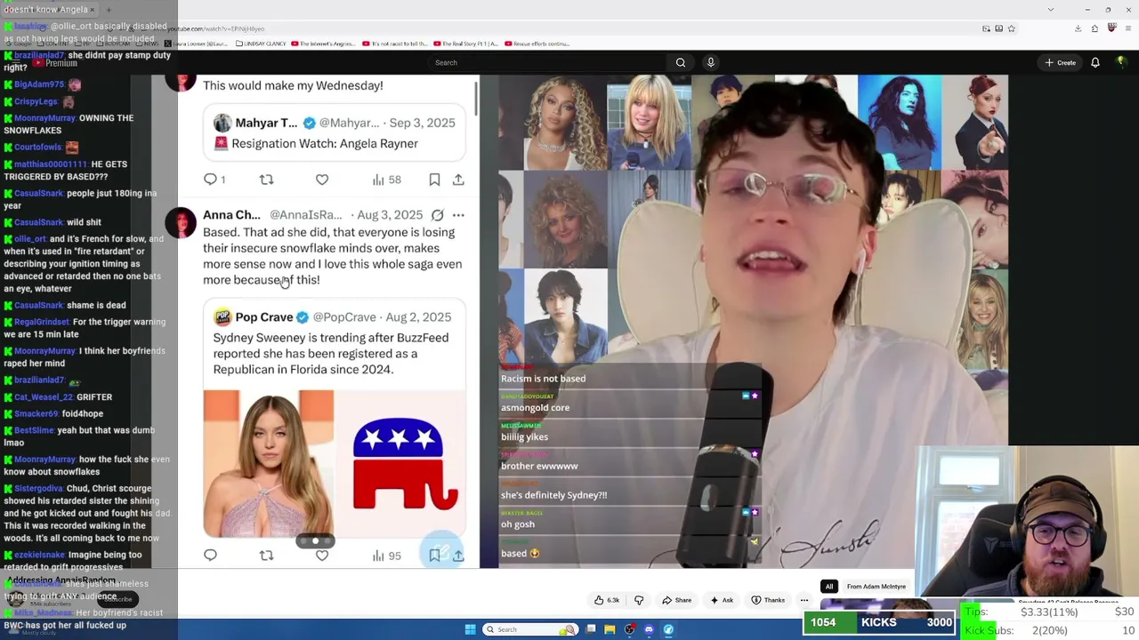This screenshot has height=640, width=1139.
Task: Open browser extensions puzzle icon
Action: click(1095, 28)
